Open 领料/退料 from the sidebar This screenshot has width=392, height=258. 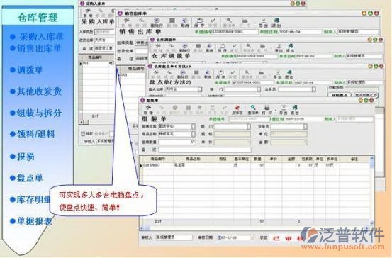click(35, 134)
